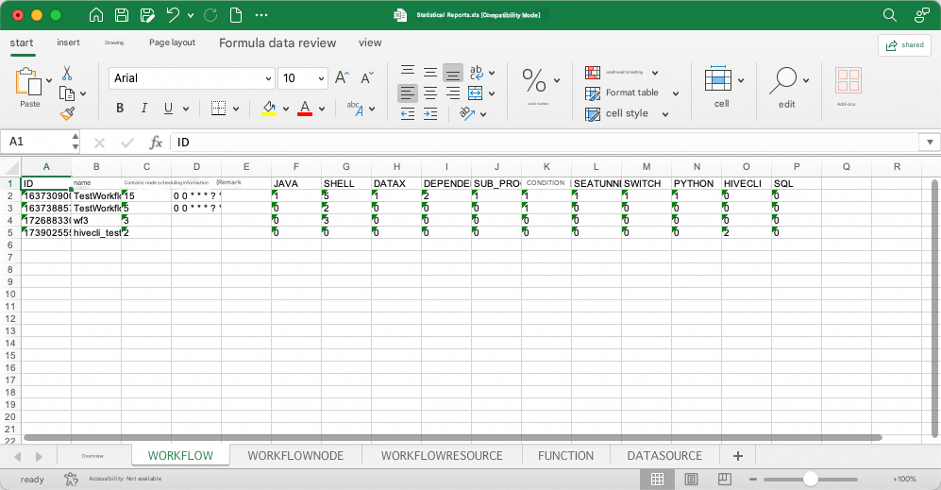This screenshot has height=490, width=941.
Task: Switch to the Page layout ribbon tab
Action: [x=172, y=42]
